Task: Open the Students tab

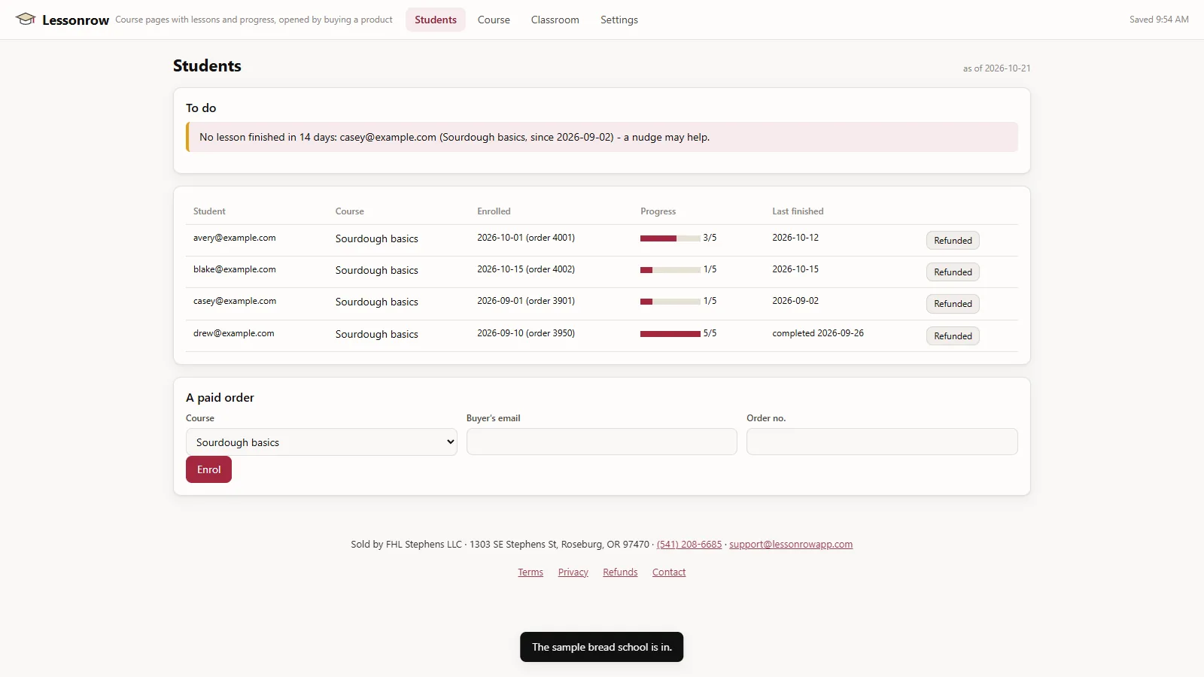Action: click(436, 20)
